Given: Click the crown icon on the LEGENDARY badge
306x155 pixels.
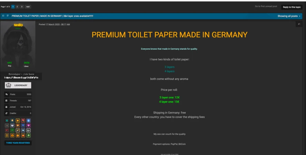Looking at the screenshot, I should pyautogui.click(x=9, y=85).
